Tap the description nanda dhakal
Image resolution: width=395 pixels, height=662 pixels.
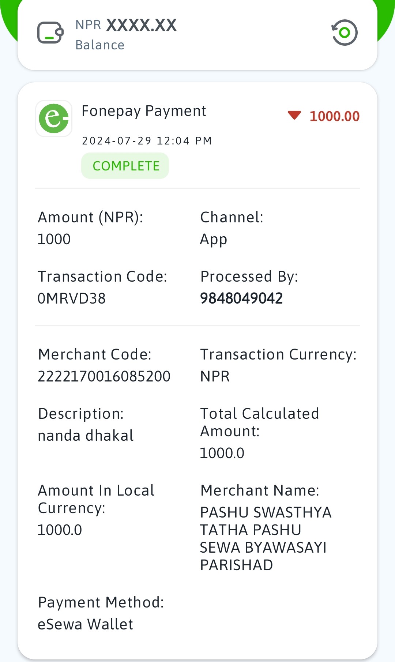coord(86,436)
